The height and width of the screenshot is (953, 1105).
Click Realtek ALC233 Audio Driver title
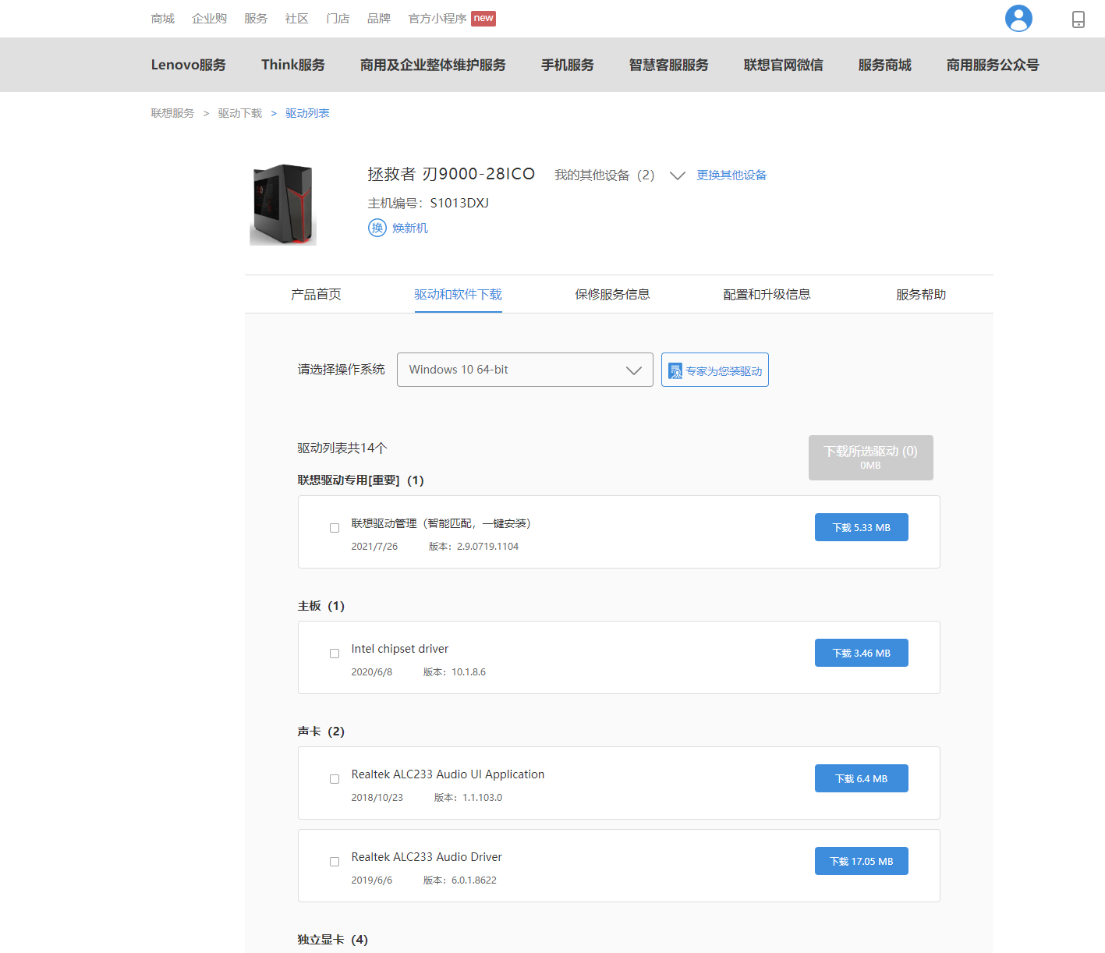(x=427, y=857)
